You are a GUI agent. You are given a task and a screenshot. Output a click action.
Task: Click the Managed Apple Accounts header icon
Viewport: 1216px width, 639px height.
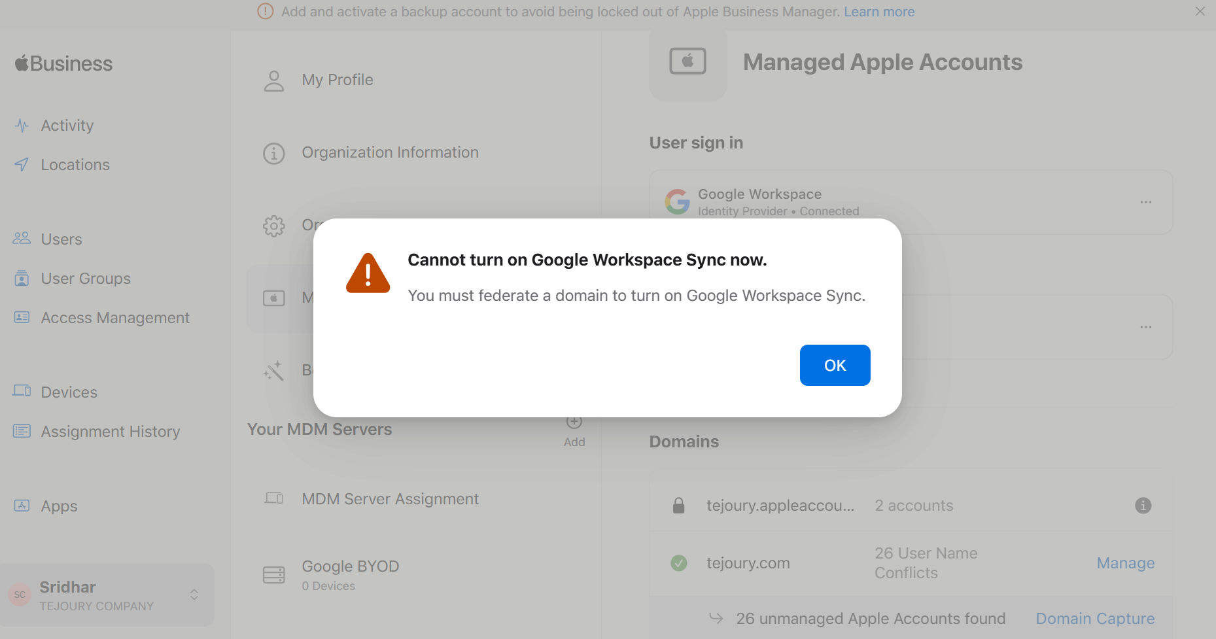coord(687,61)
